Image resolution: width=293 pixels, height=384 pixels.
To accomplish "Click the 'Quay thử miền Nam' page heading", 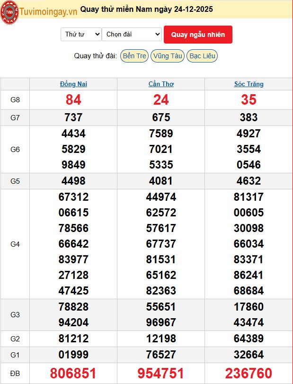I will 146,9.
